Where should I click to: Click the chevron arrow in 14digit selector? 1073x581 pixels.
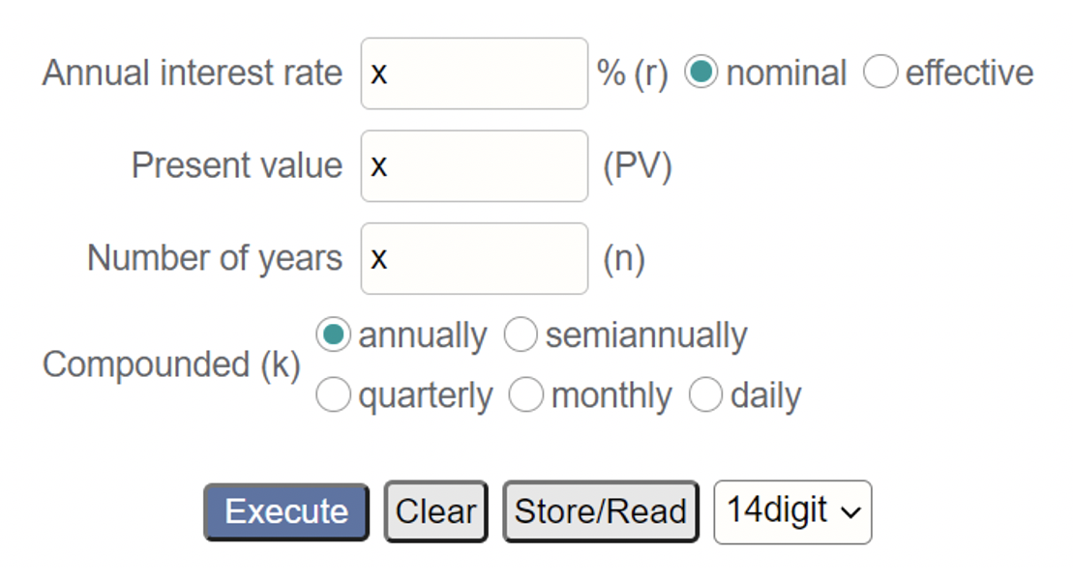click(x=850, y=512)
